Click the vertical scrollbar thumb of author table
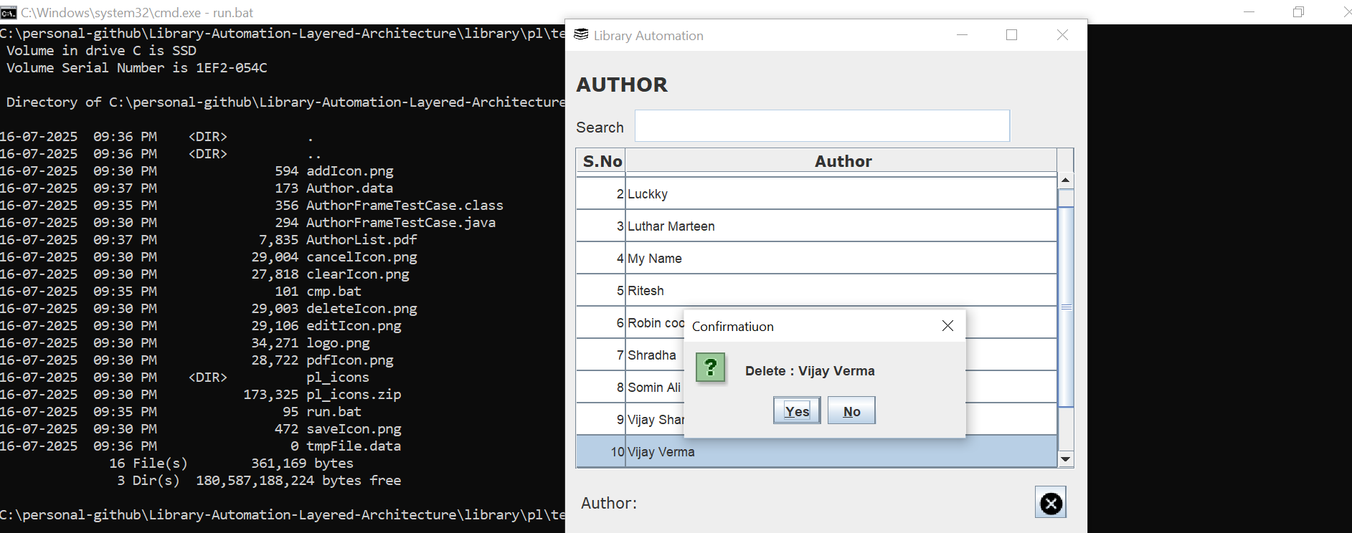 pyautogui.click(x=1066, y=307)
